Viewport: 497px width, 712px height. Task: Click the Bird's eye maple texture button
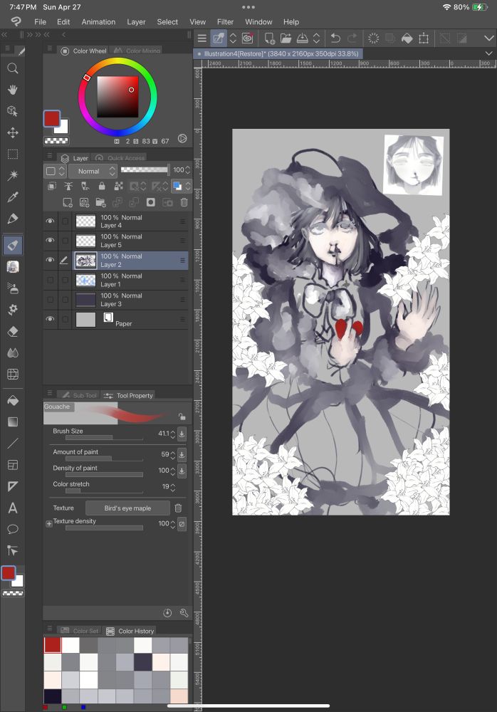tap(127, 508)
